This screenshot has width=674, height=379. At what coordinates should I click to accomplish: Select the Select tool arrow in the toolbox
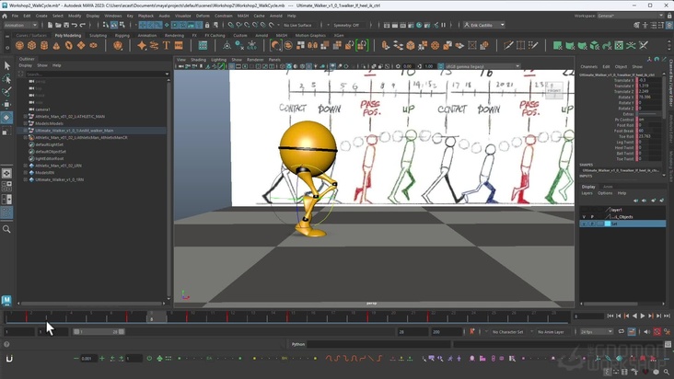6,65
